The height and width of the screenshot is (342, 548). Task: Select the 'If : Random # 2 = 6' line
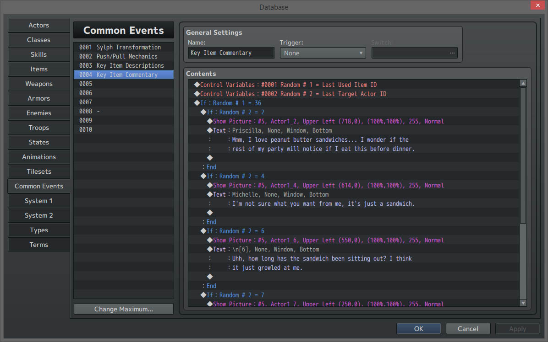pos(354,231)
